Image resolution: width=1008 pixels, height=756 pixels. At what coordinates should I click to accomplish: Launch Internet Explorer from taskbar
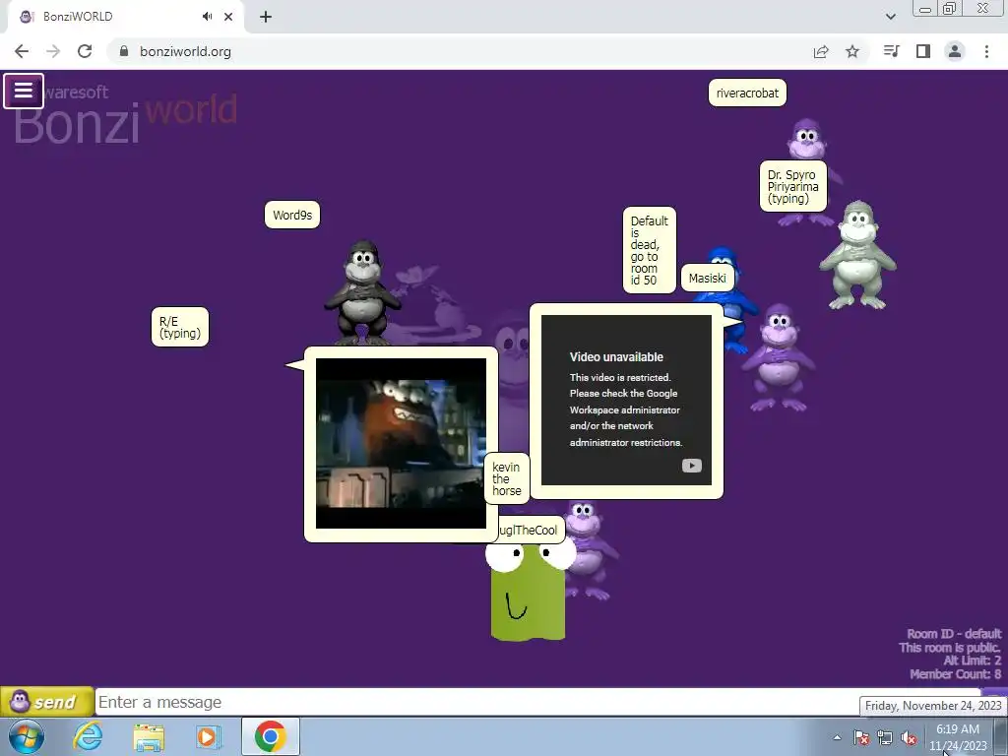tap(87, 736)
